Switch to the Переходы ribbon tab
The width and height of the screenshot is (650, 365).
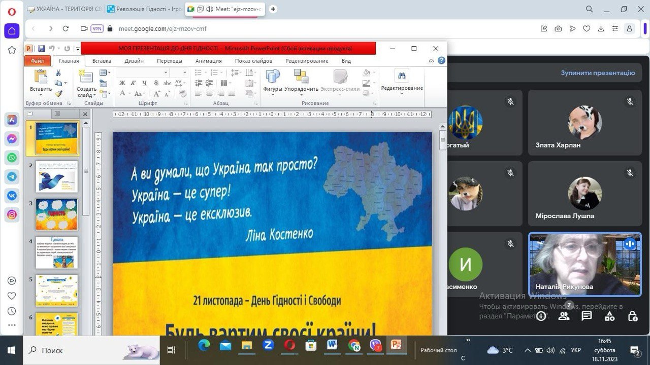point(169,61)
